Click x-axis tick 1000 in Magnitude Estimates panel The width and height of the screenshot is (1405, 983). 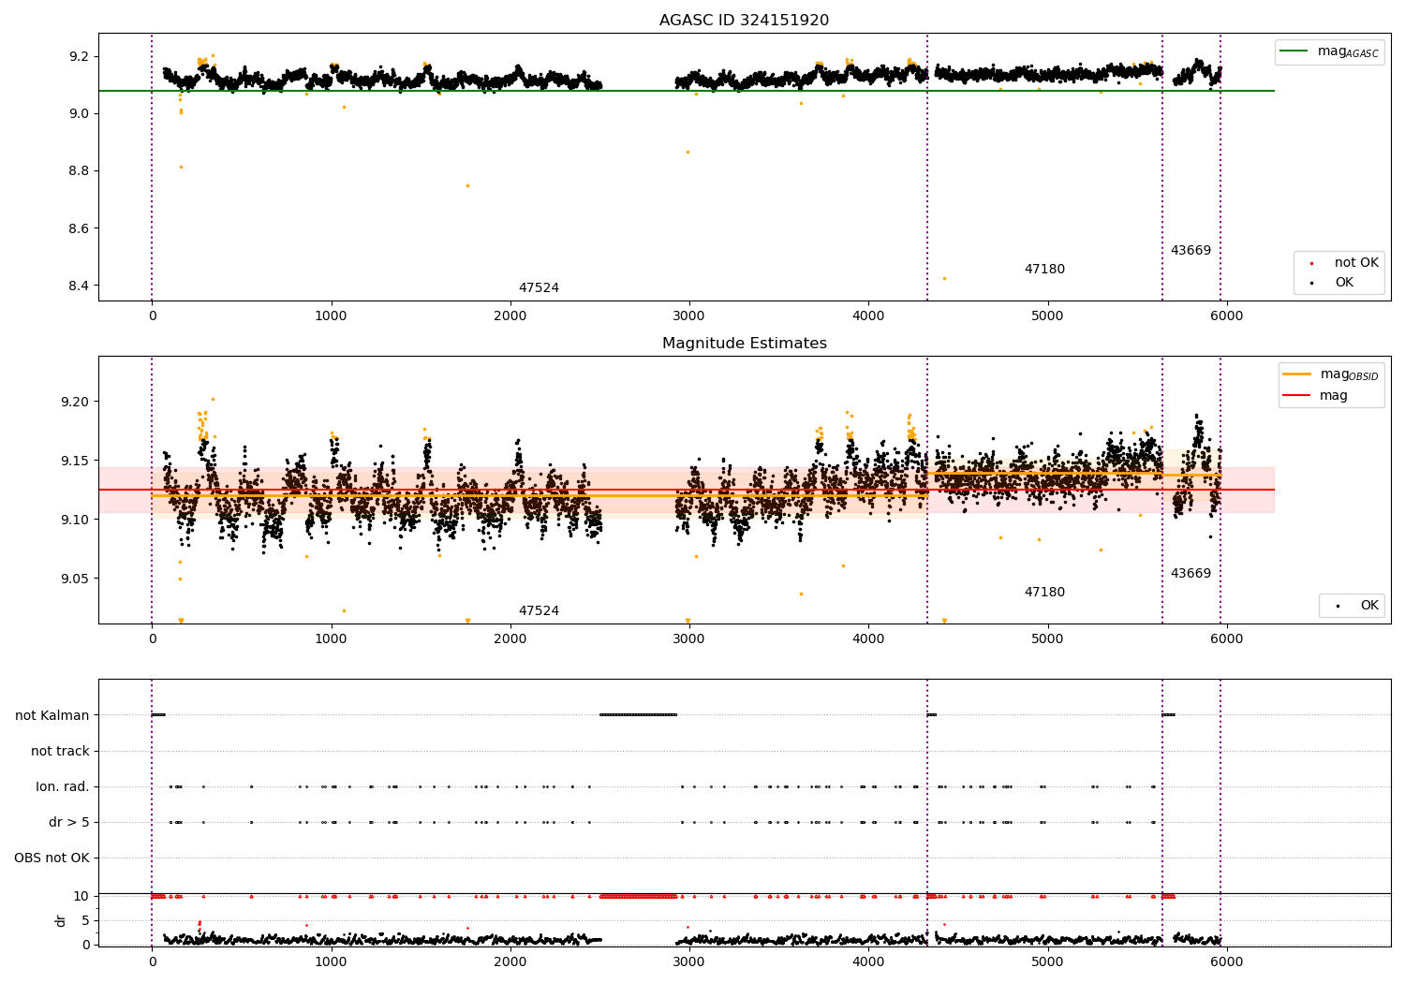click(331, 639)
